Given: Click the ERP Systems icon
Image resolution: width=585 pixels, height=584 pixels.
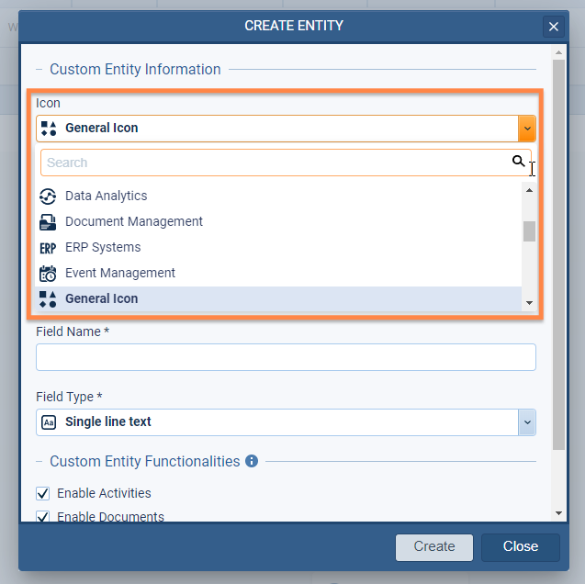Looking at the screenshot, I should [48, 247].
